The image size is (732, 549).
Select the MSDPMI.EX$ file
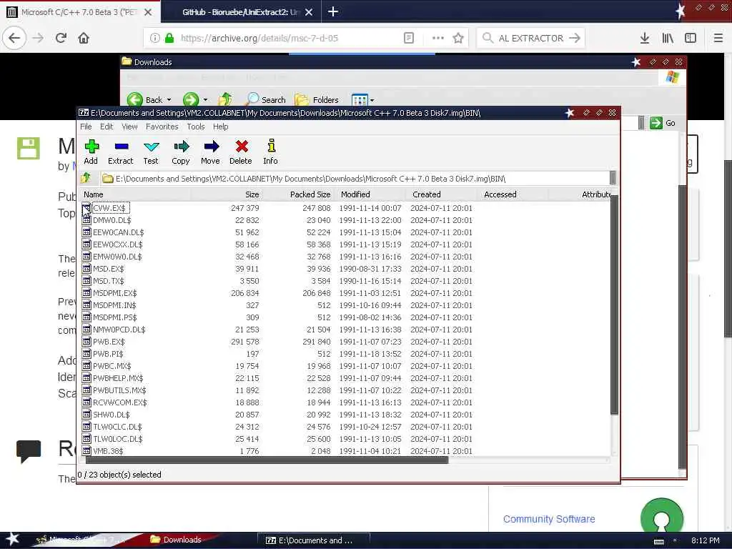coord(115,292)
